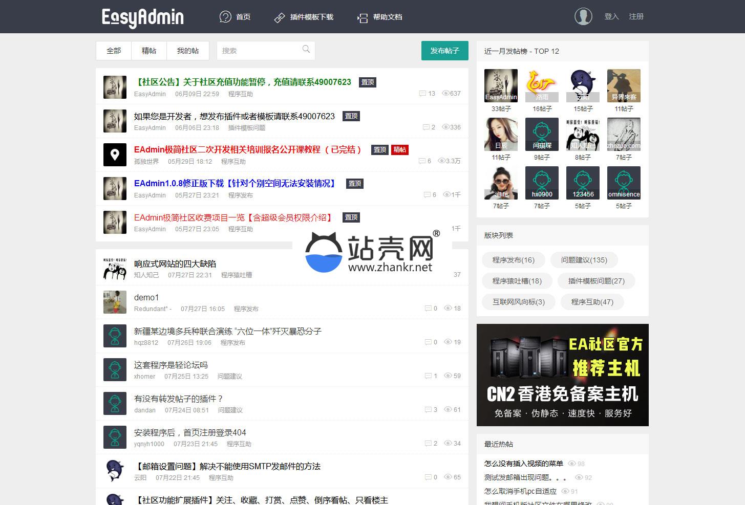Click the location pin avatar of 孤独世界 post
Image resolution: width=745 pixels, height=505 pixels.
click(115, 155)
